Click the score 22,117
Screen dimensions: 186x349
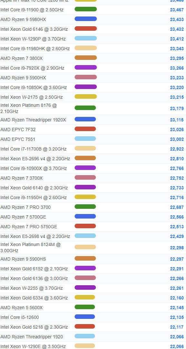[177, 327]
